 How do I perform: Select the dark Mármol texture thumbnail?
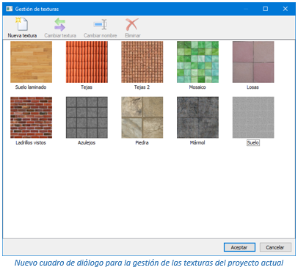coord(197,117)
